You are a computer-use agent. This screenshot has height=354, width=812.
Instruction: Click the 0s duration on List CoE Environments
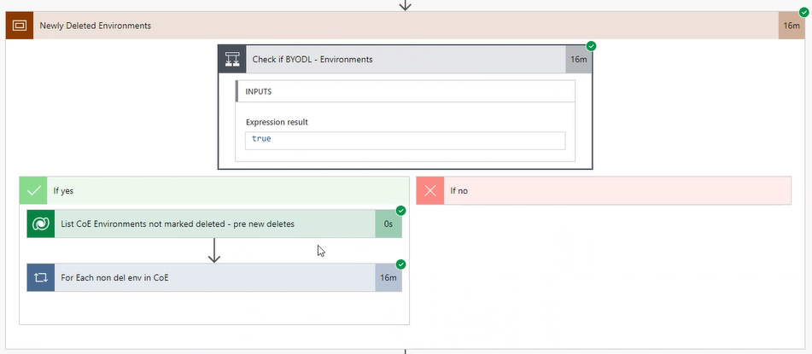[x=388, y=224]
